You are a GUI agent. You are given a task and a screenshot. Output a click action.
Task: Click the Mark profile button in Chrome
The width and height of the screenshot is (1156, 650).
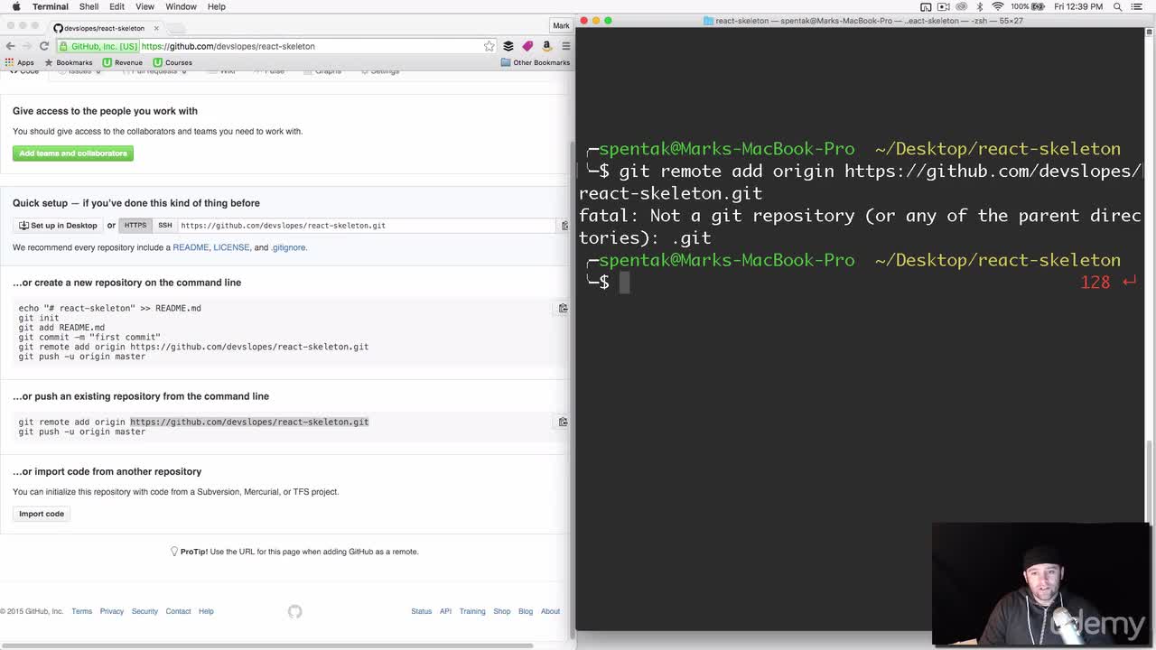[561, 25]
